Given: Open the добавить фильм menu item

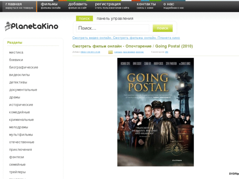Looking at the screenshot, I should coord(78,6).
